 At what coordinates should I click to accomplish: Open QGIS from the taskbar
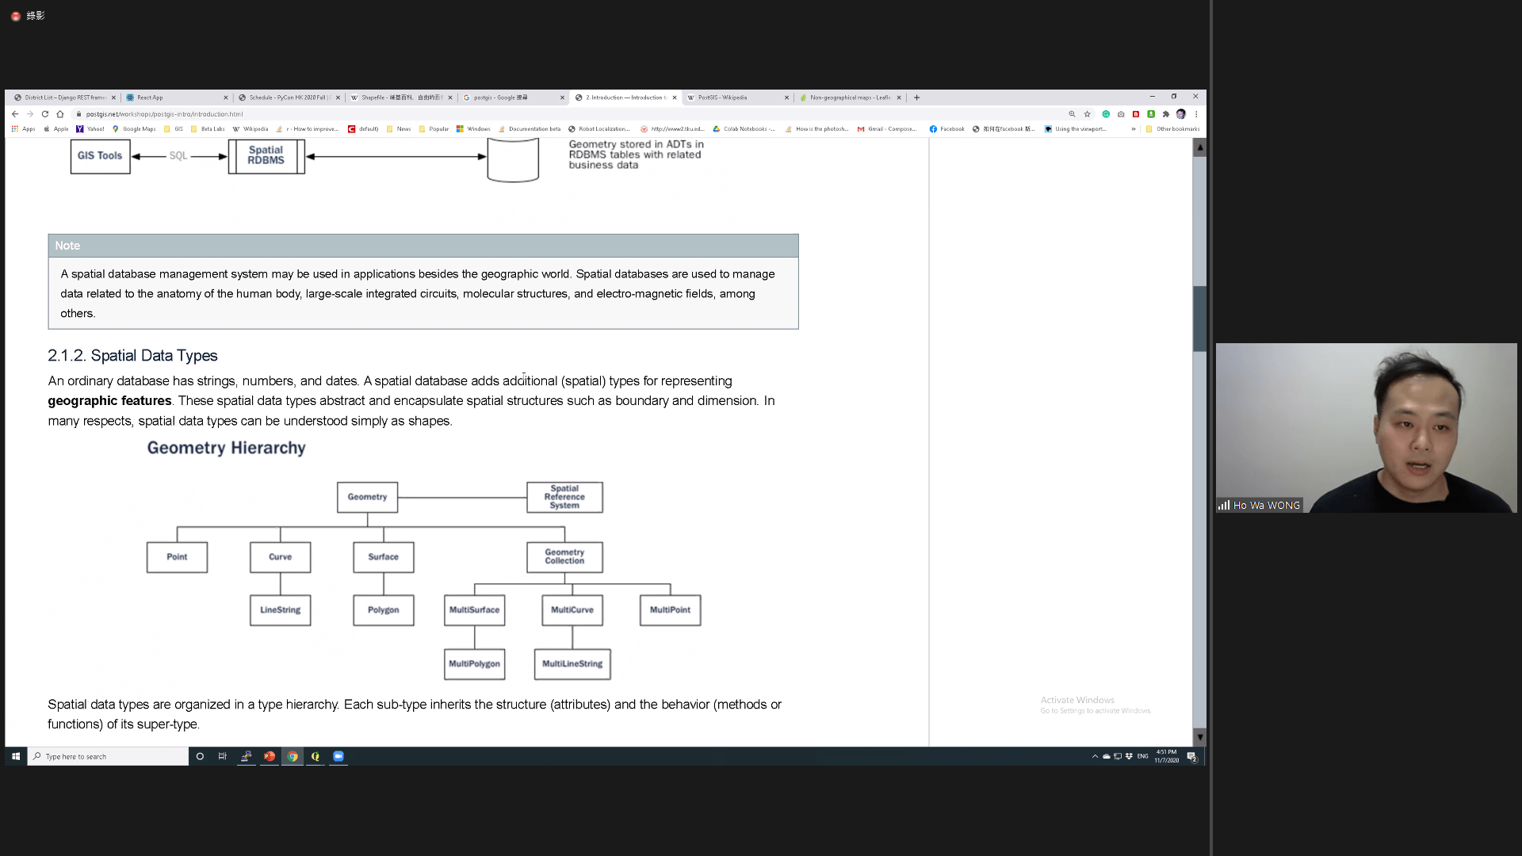pyautogui.click(x=315, y=756)
